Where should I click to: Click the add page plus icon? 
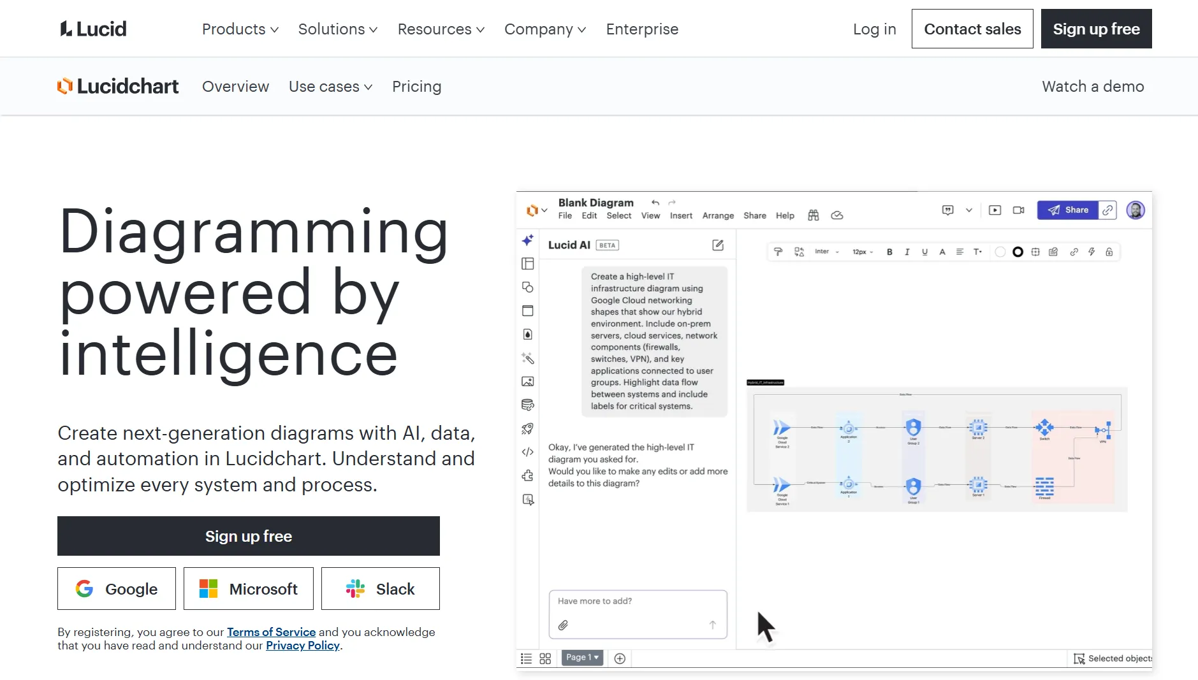coord(620,658)
